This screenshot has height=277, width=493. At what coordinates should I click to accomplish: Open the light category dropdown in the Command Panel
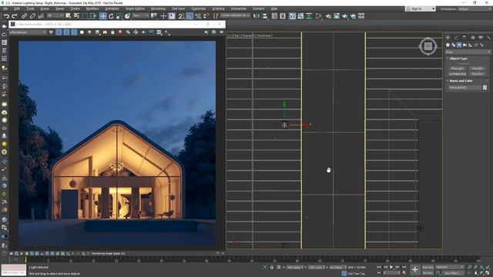(468, 52)
